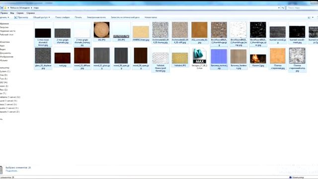Image resolution: width=318 pixels, height=179 pixels.
Task: Create a new folder with Новая папка
Action: (x=151, y=17)
